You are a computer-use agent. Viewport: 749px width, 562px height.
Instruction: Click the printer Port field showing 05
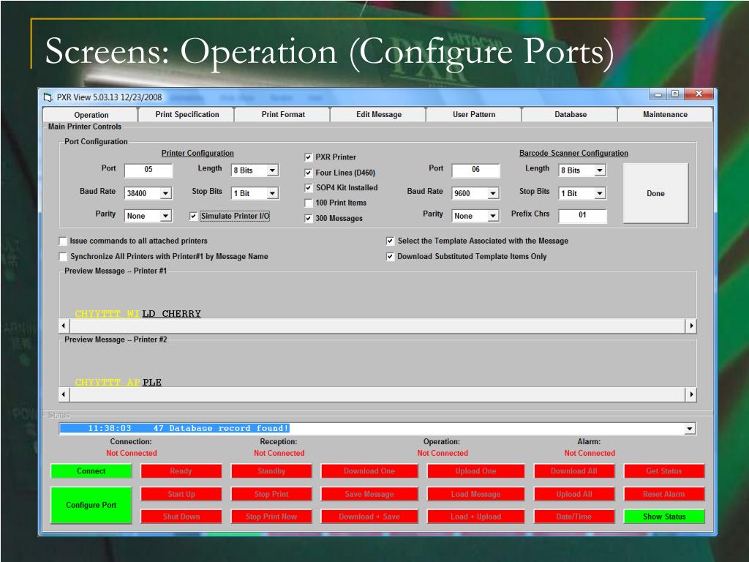click(148, 170)
